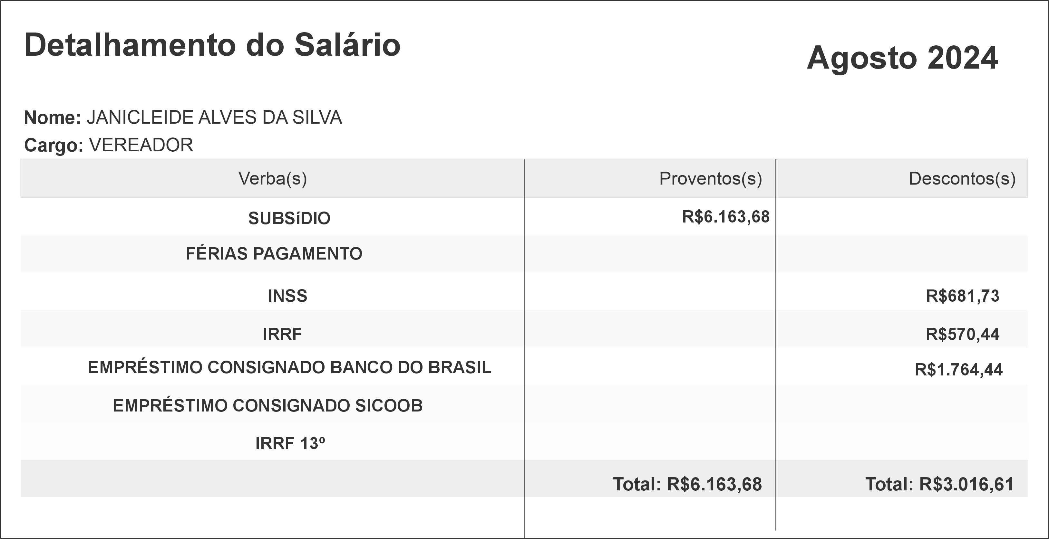The height and width of the screenshot is (539, 1049).
Task: Click the "Proventos(s)" column header
Action: [x=710, y=179]
